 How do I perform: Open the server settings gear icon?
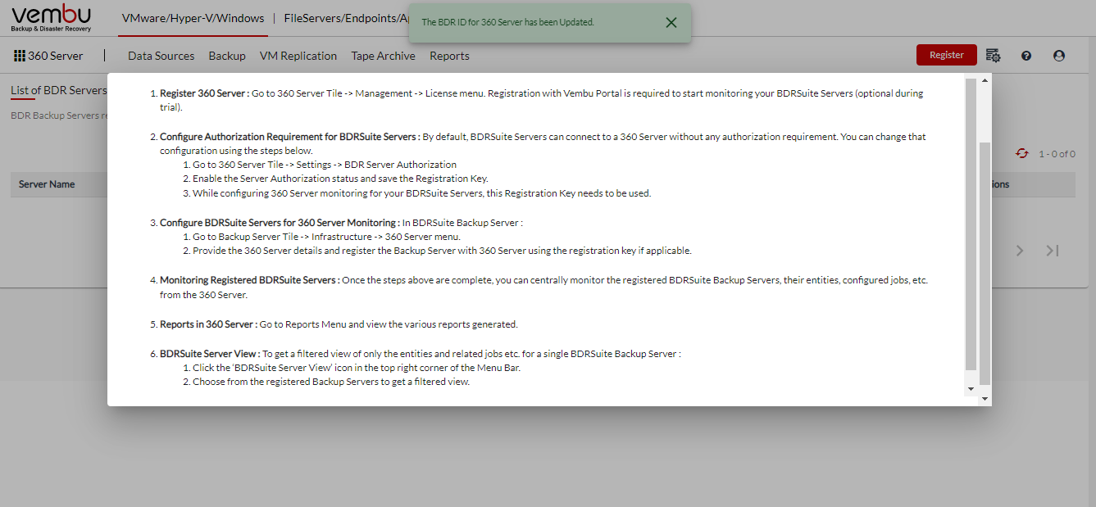pyautogui.click(x=993, y=56)
